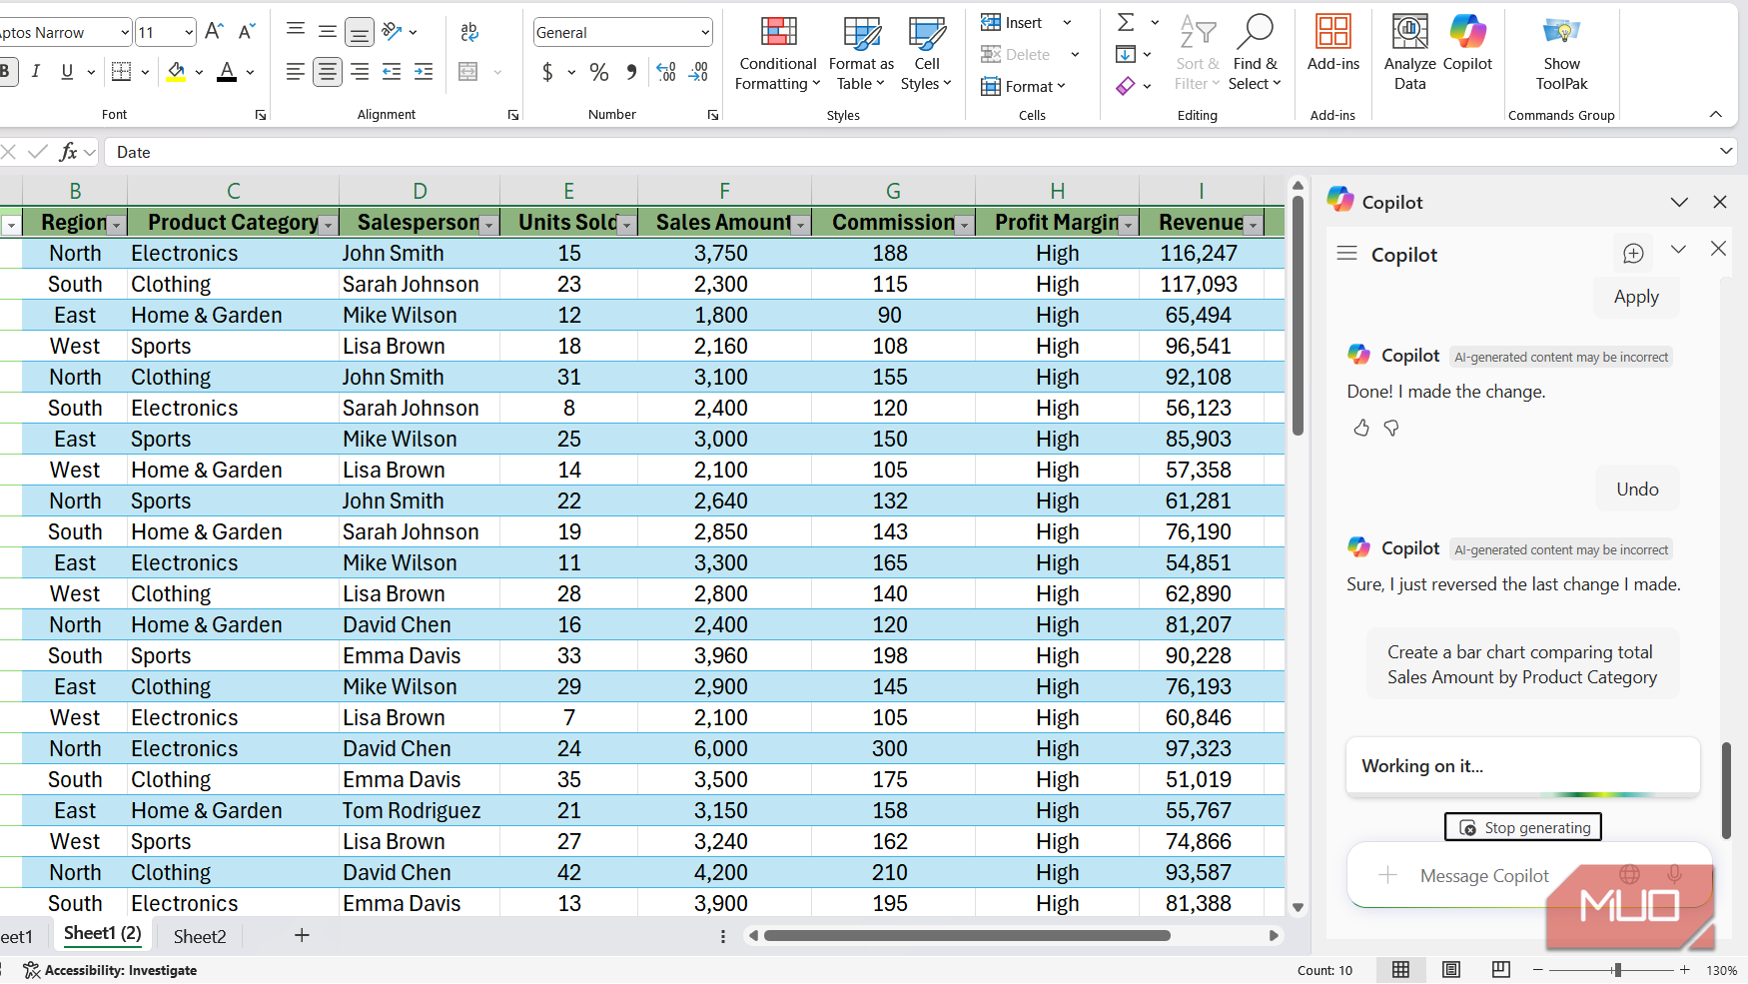Increase font size with the A-up icon
The image size is (1748, 984).
pos(214,32)
